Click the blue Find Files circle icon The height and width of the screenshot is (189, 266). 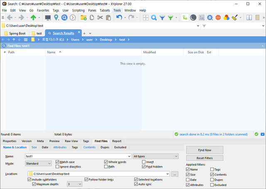tap(64, 17)
